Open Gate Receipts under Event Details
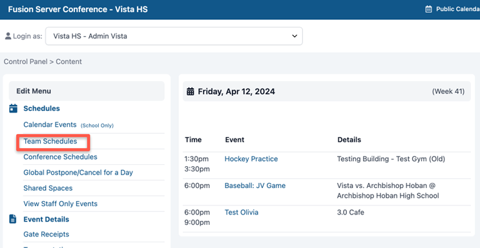 47,234
